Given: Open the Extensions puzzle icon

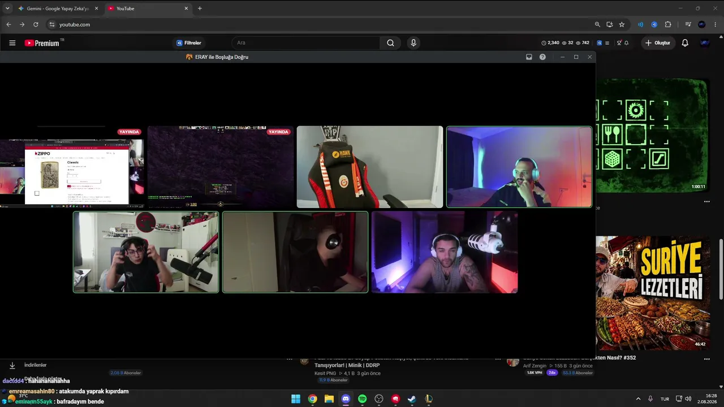Looking at the screenshot, I should (668, 24).
